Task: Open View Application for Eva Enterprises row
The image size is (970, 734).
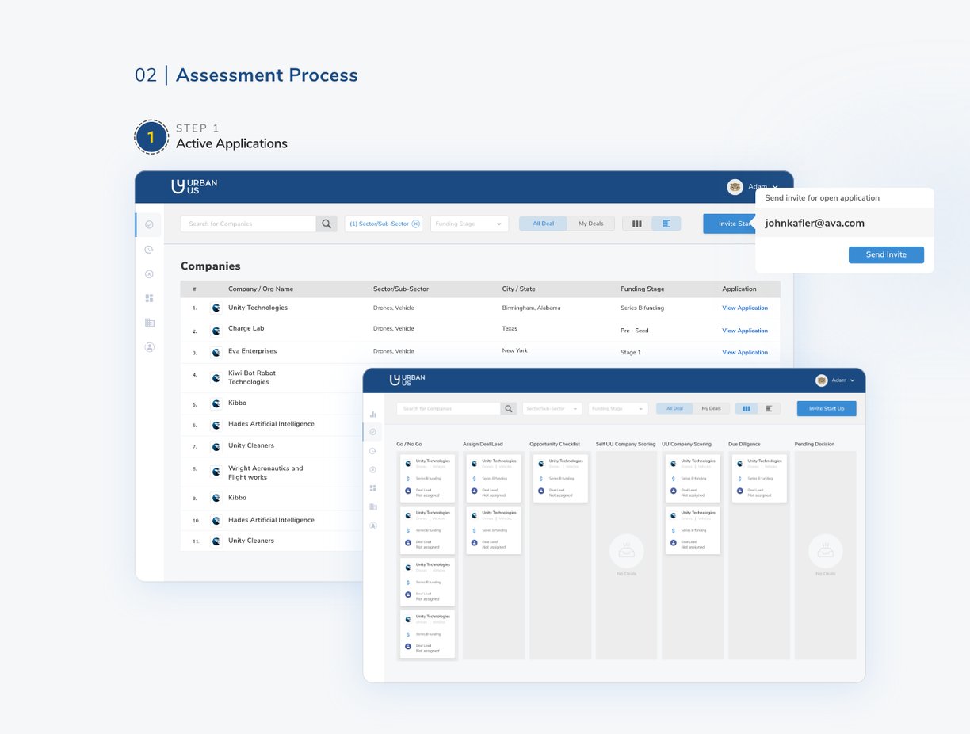Action: 745,353
